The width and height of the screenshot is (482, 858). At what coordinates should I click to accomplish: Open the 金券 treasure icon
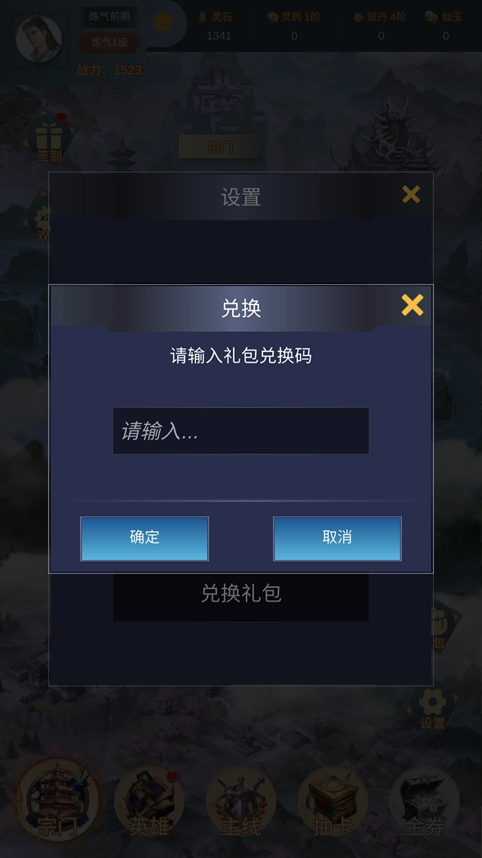coord(424,803)
